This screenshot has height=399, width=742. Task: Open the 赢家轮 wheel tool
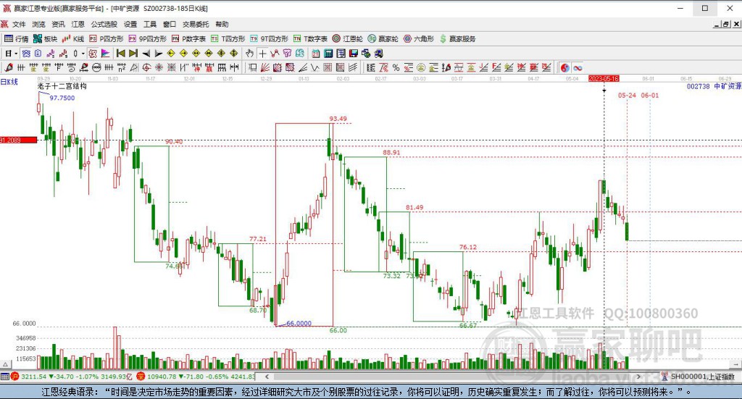pos(383,39)
